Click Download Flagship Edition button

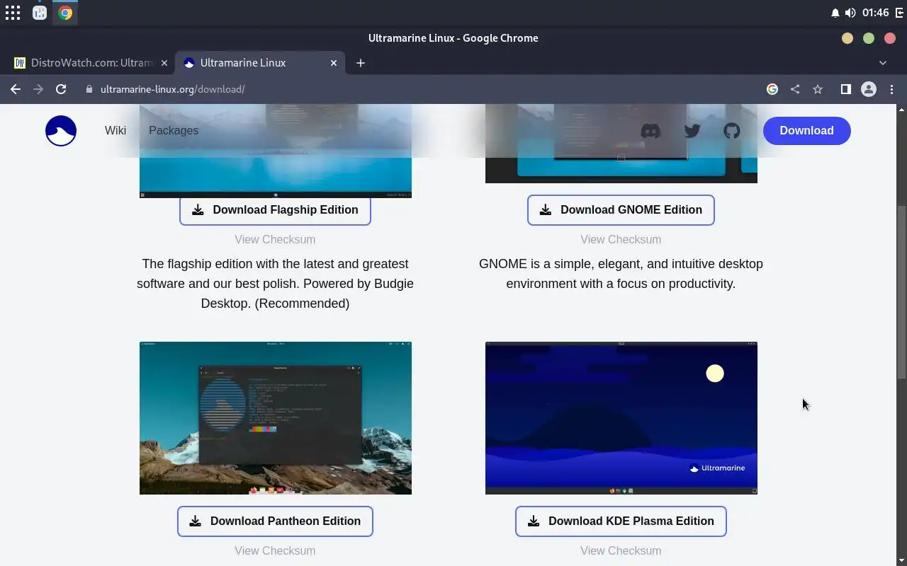275,210
